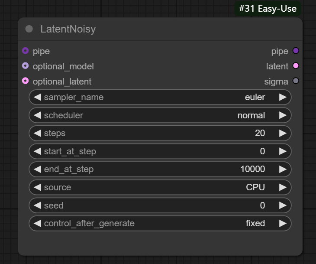Increase steps using right arrow

click(x=283, y=133)
